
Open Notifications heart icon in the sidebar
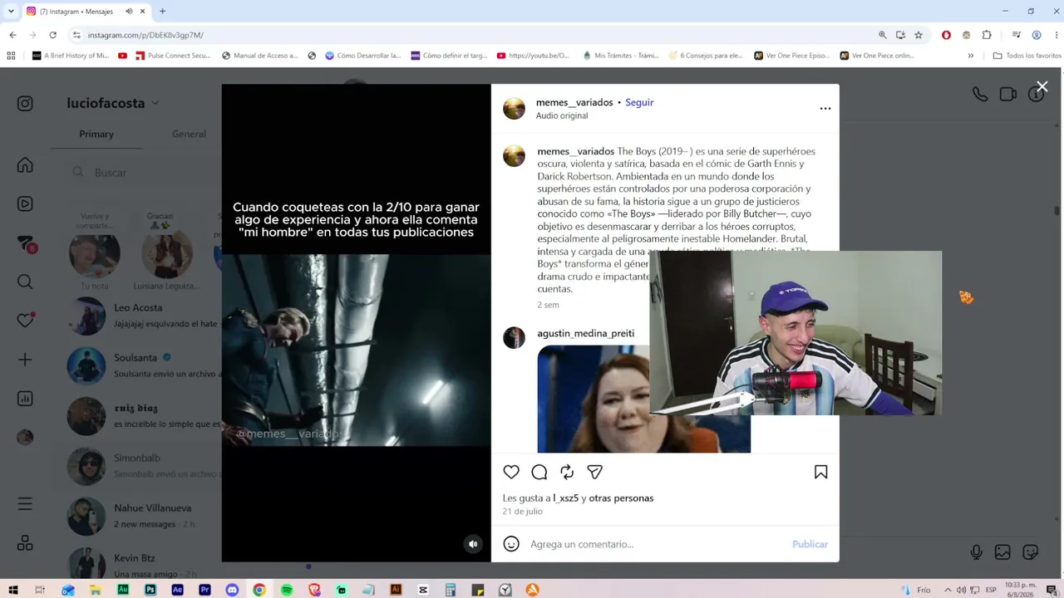pos(25,320)
